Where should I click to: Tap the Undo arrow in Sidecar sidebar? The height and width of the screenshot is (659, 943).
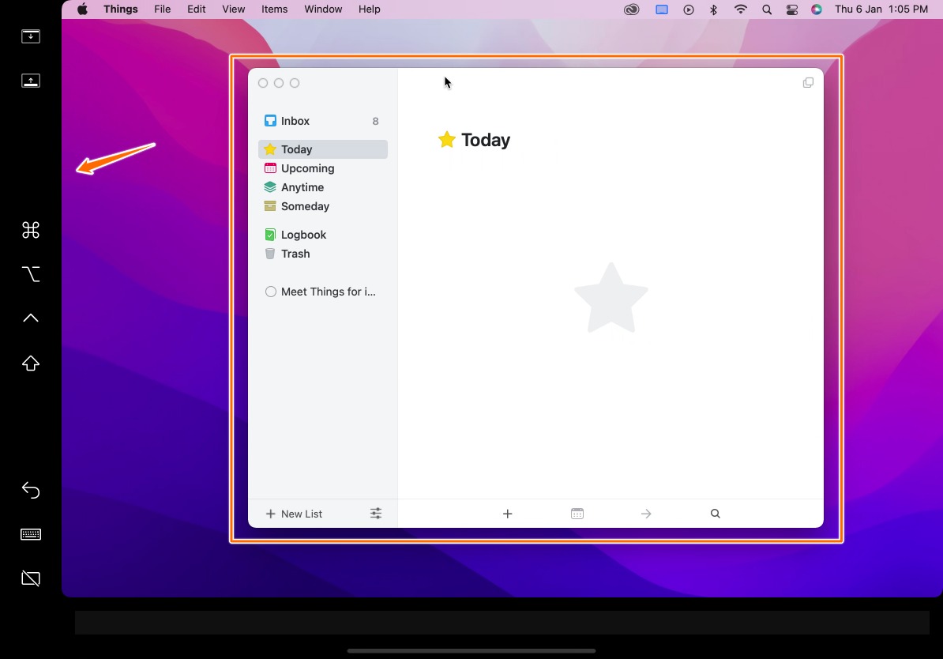pos(31,491)
